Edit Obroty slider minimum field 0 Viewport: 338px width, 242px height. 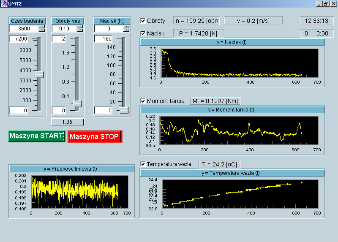click(x=59, y=110)
